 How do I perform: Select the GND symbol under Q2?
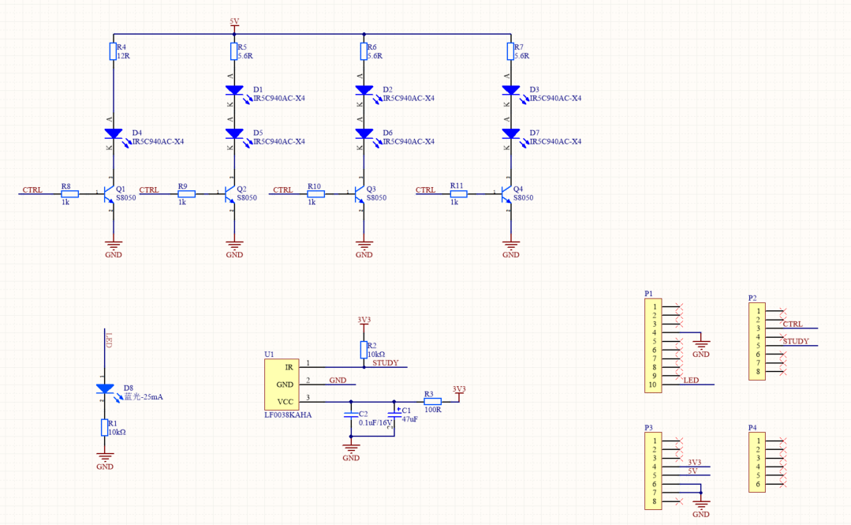[234, 249]
